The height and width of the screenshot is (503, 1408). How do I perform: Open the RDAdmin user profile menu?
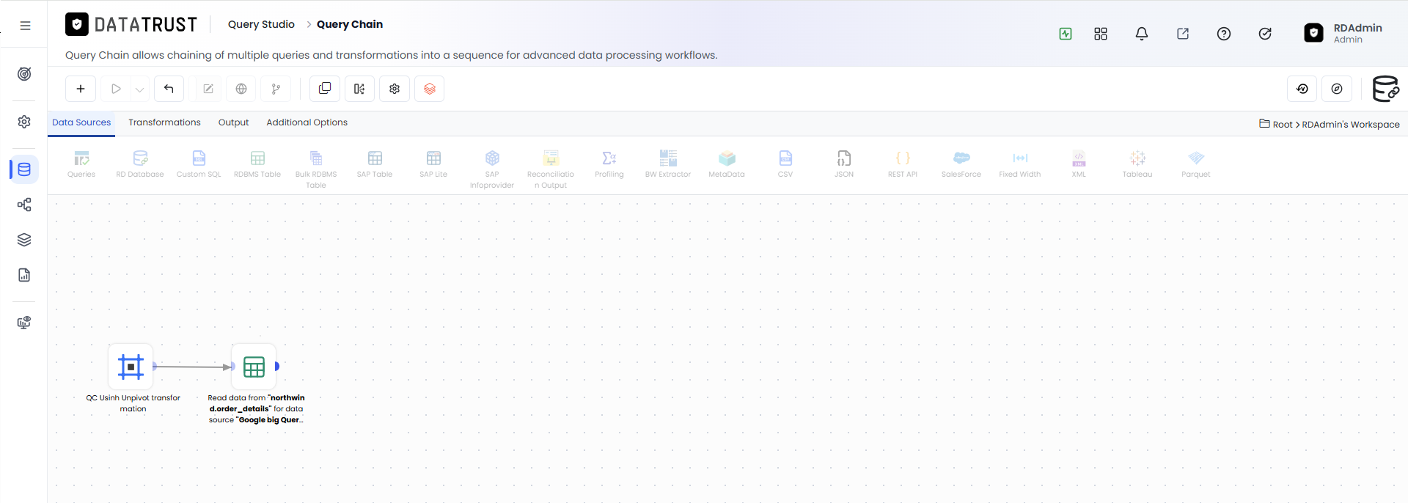pos(1343,33)
